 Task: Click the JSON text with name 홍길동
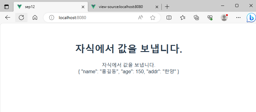point(129,71)
